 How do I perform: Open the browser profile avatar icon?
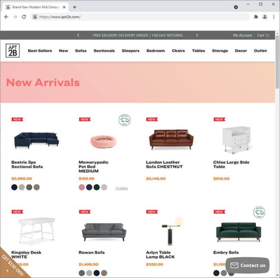pos(264,17)
